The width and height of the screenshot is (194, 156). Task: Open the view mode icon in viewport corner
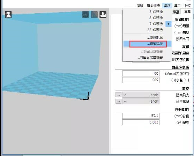8,14
